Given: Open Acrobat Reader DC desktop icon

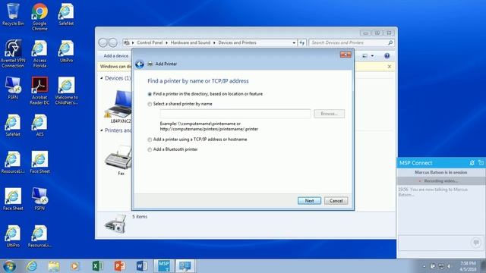Looking at the screenshot, I should tap(39, 91).
